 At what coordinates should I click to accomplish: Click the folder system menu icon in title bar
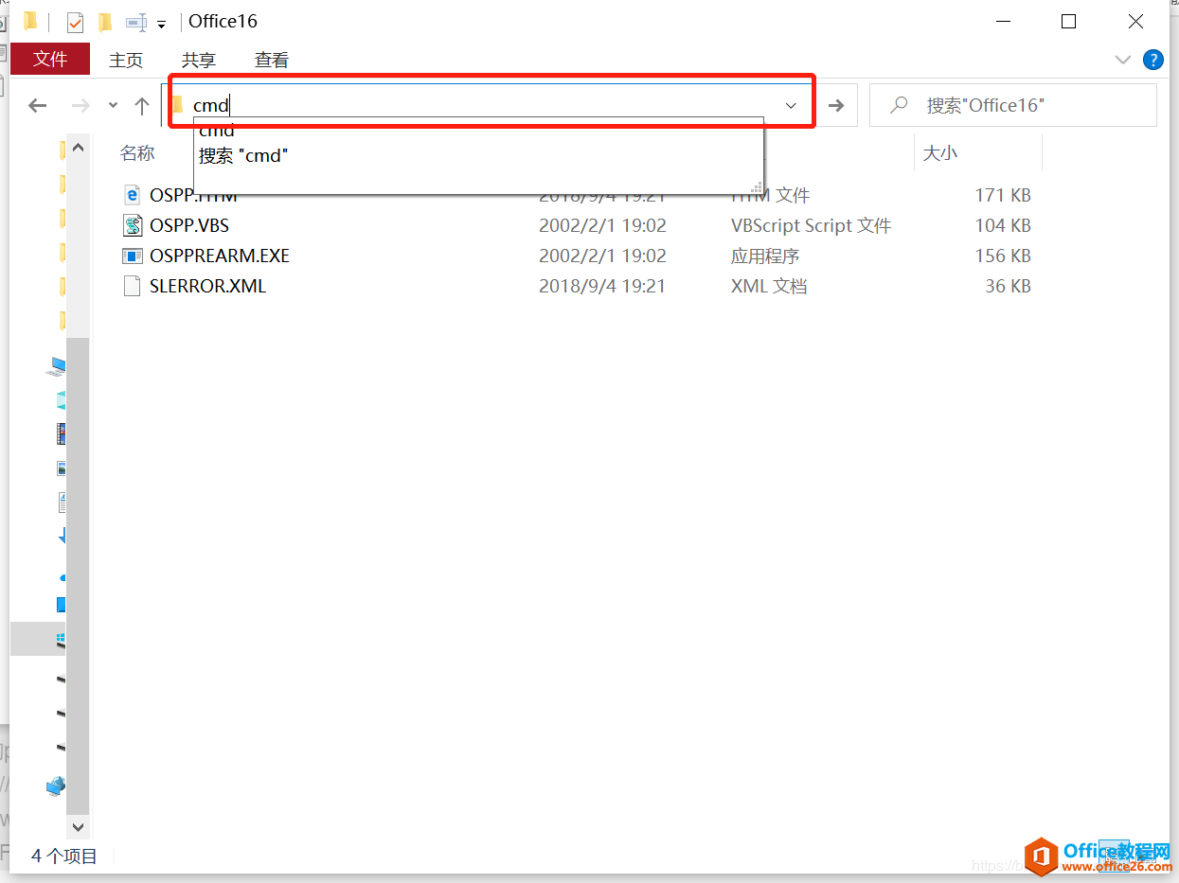[30, 21]
